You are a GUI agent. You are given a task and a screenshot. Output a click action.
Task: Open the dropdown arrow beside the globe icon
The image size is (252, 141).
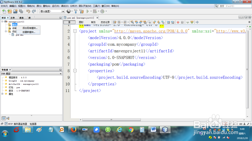(72, 11)
